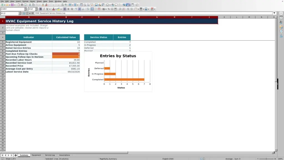Image resolution: width=284 pixels, height=160 pixels.
Task: Click the Print icon in toolbar
Action: pos(22,5)
